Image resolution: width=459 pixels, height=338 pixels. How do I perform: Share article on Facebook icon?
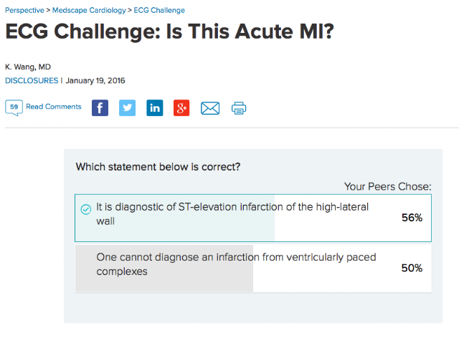pos(100,108)
